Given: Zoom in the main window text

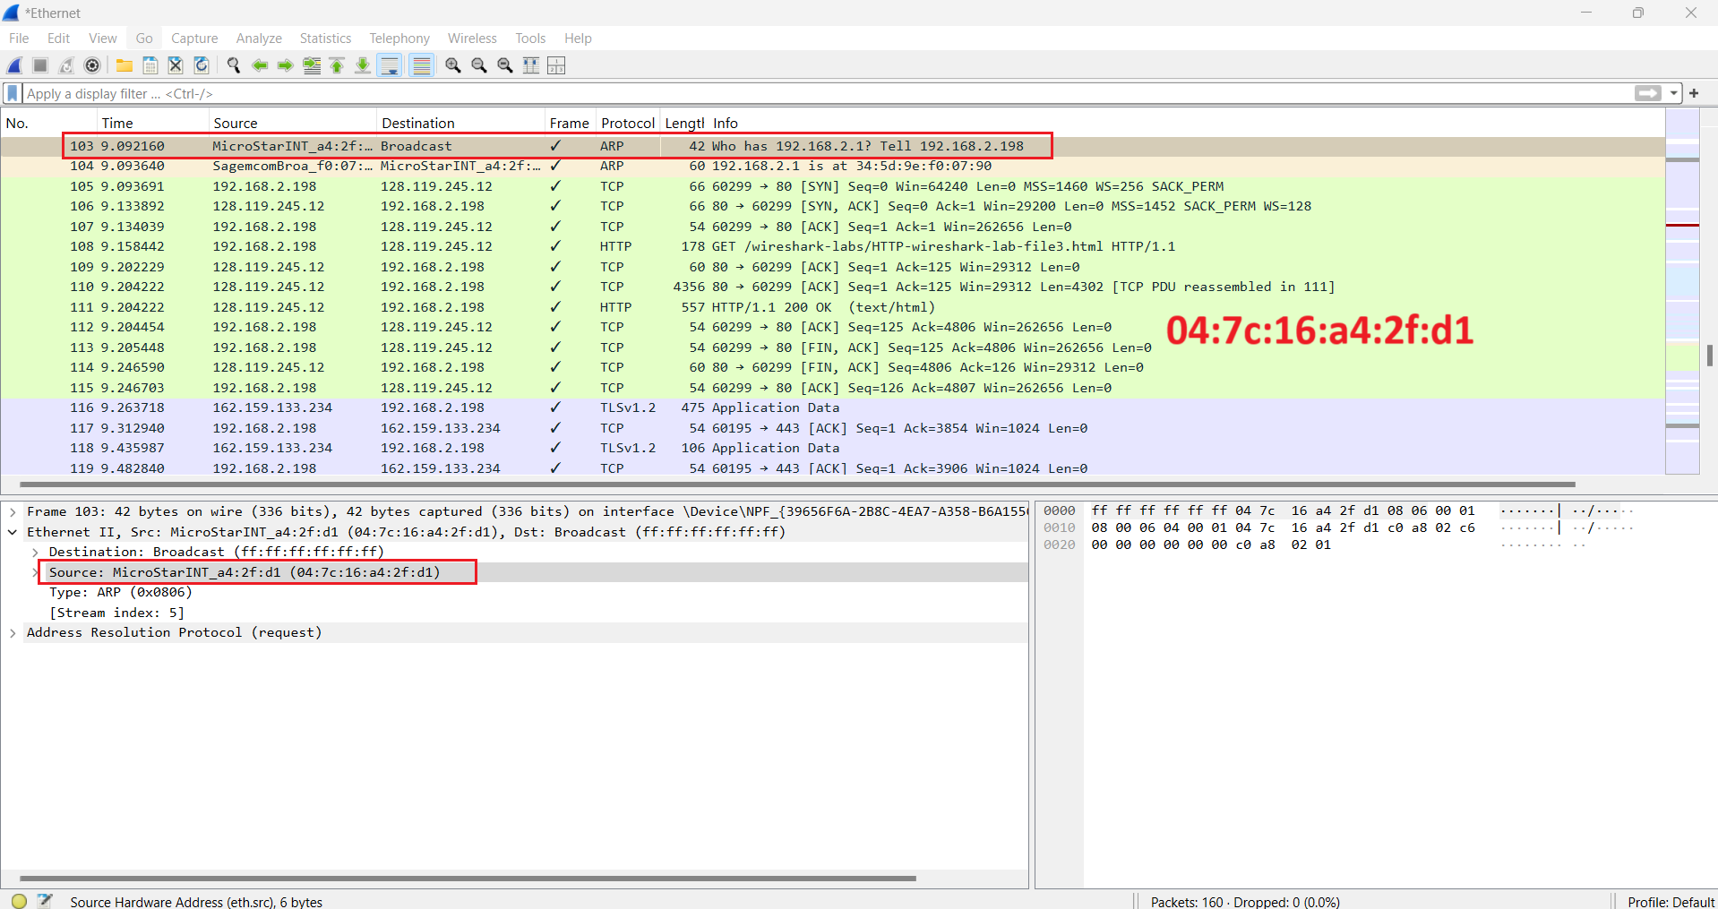Looking at the screenshot, I should pyautogui.click(x=453, y=65).
